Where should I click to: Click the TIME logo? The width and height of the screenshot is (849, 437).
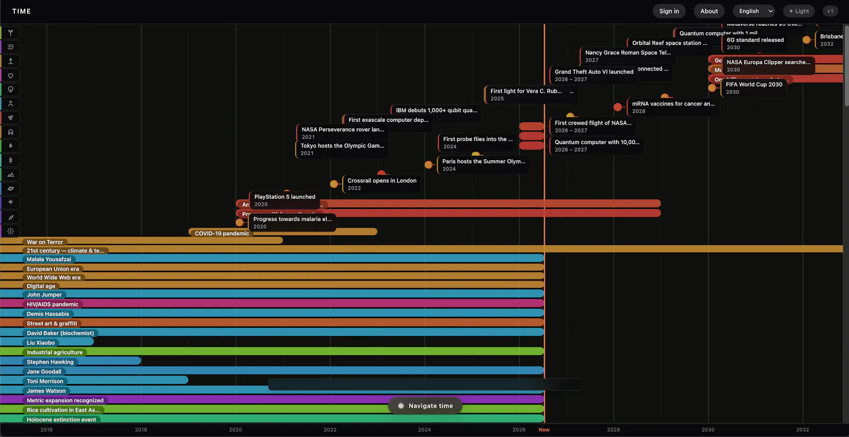22,11
